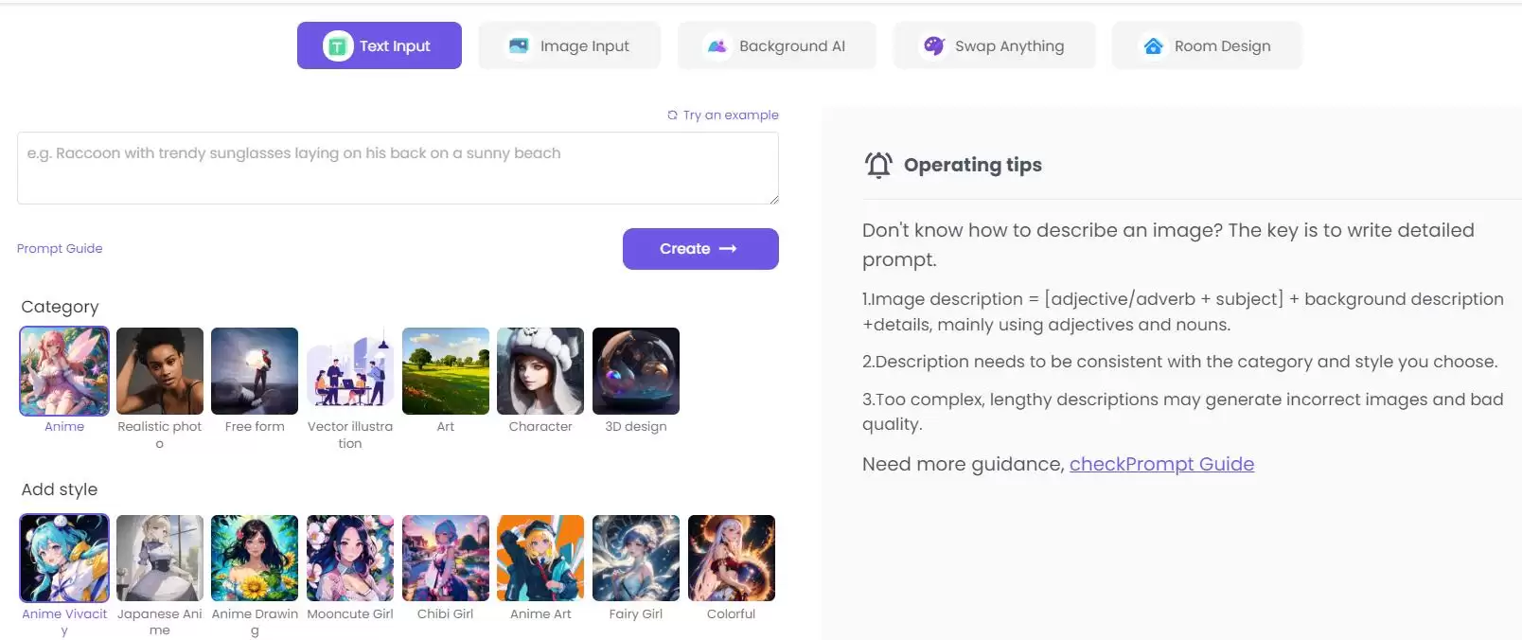Select the Chibi Girl style
The height and width of the screenshot is (640, 1522).
coord(446,559)
